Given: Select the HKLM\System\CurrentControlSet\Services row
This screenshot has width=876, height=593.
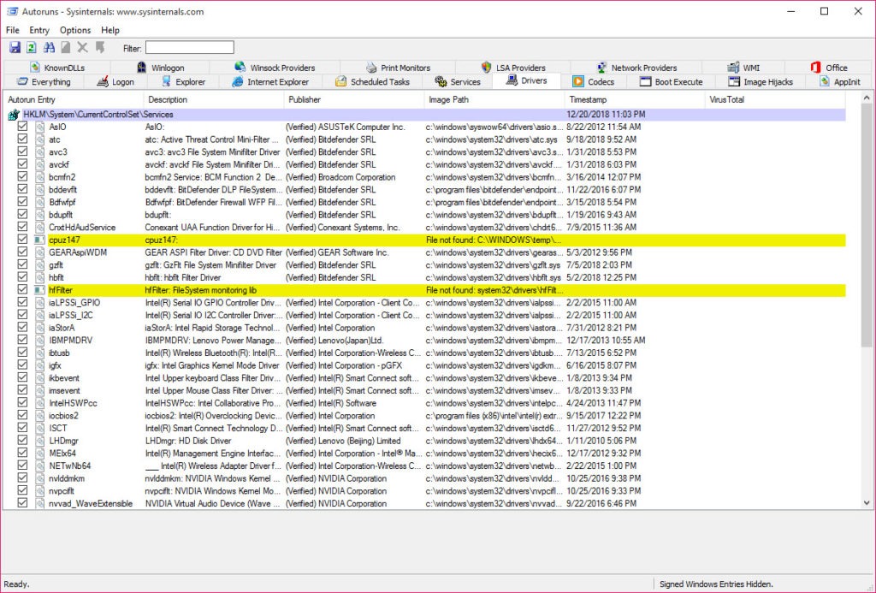Looking at the screenshot, I should (x=426, y=115).
